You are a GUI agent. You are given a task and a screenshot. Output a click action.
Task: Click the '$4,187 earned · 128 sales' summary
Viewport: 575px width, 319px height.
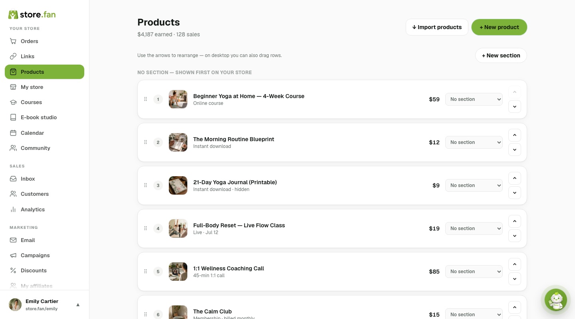pos(169,34)
